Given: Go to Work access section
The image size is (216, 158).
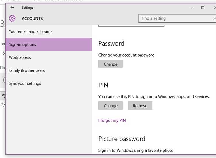Looking at the screenshot, I should tap(20, 57).
